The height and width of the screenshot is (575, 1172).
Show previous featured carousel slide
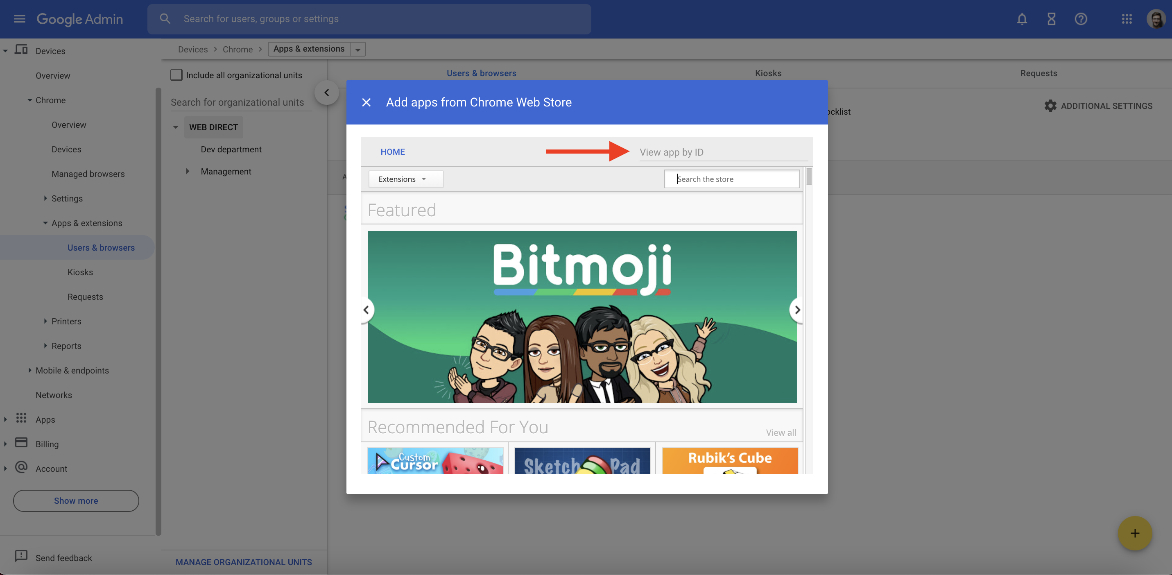[x=366, y=310]
